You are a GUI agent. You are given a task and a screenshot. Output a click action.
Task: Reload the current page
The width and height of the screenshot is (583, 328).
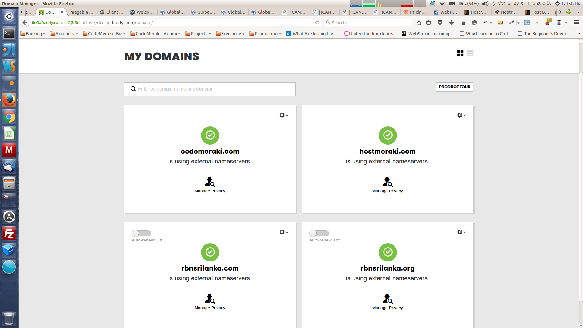[317, 22]
